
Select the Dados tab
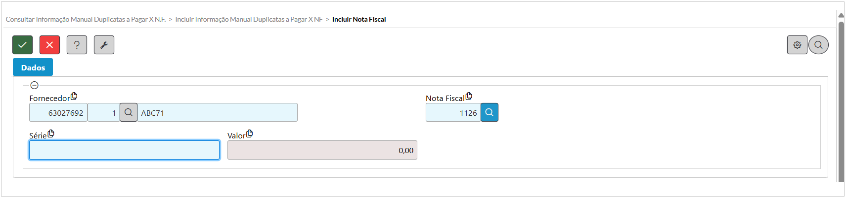pos(33,67)
